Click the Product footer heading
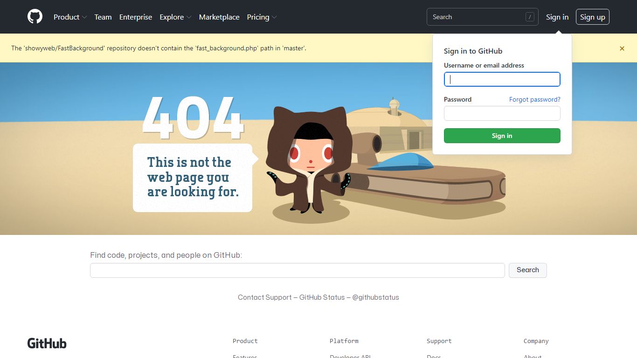Image resolution: width=637 pixels, height=358 pixels. pos(245,341)
